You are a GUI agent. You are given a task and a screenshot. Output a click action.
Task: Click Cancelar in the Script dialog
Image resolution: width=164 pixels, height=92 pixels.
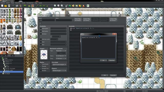(112, 60)
